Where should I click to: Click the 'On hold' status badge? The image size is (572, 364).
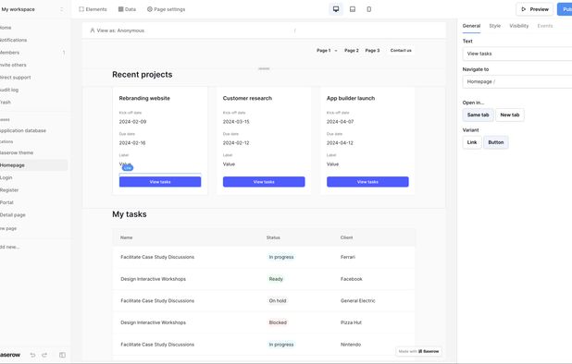coord(278,300)
